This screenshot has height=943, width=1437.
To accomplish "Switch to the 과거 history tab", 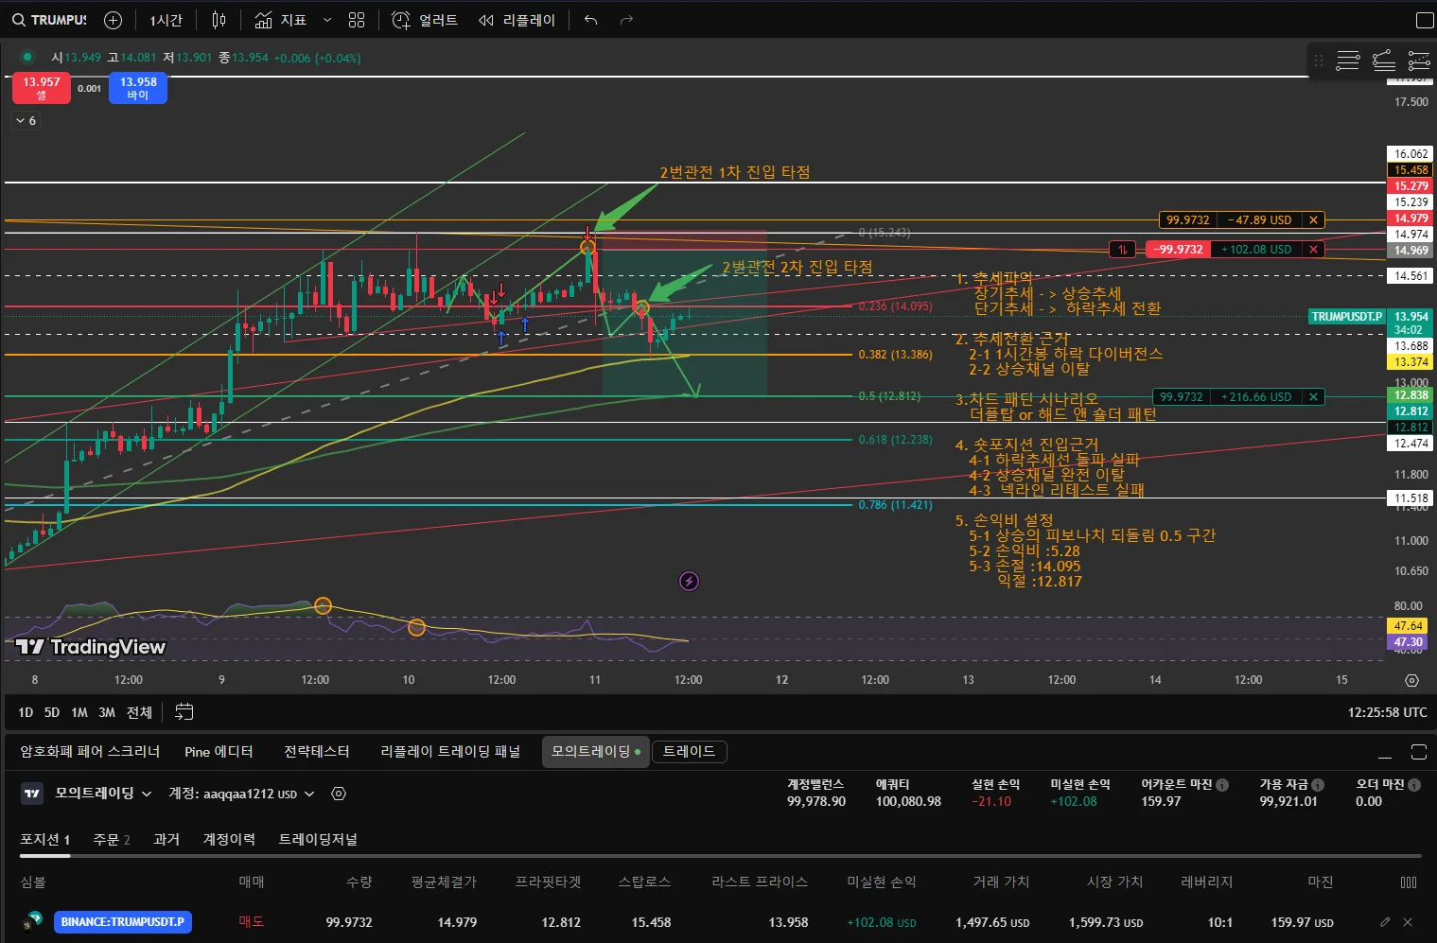I will point(166,840).
